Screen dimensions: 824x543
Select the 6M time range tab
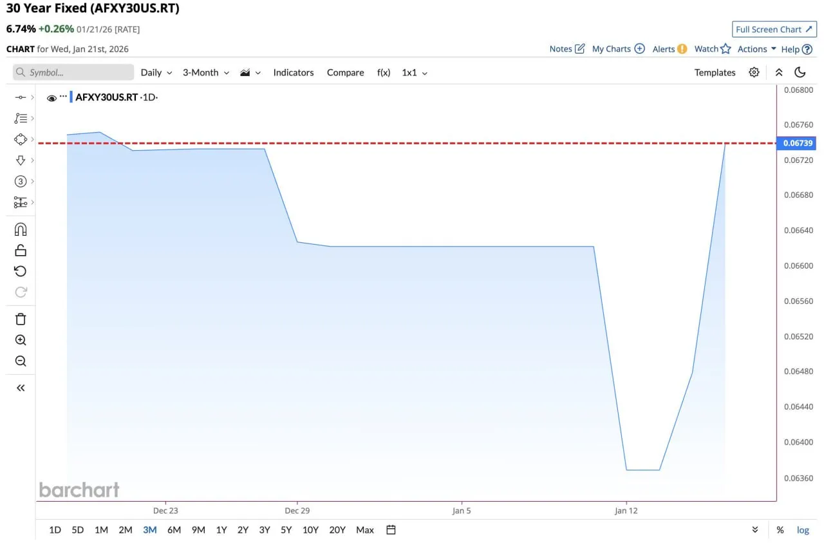tap(174, 529)
